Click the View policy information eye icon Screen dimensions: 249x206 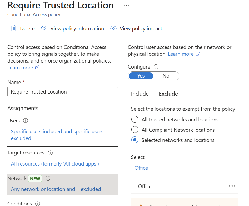(x=44, y=28)
